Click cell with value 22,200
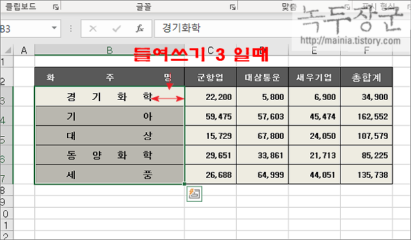Screen dimensions: 411x240 pyautogui.click(x=211, y=97)
